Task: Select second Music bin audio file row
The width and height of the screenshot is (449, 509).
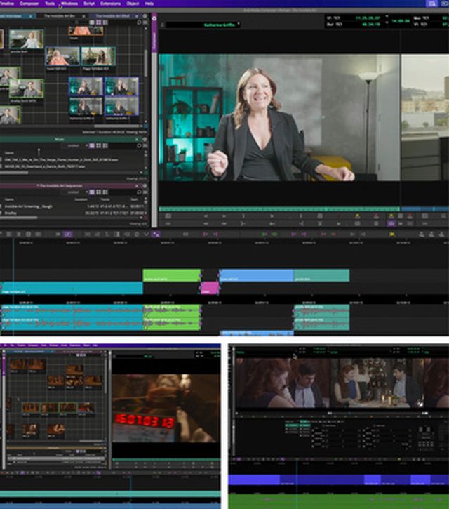Action: point(72,166)
